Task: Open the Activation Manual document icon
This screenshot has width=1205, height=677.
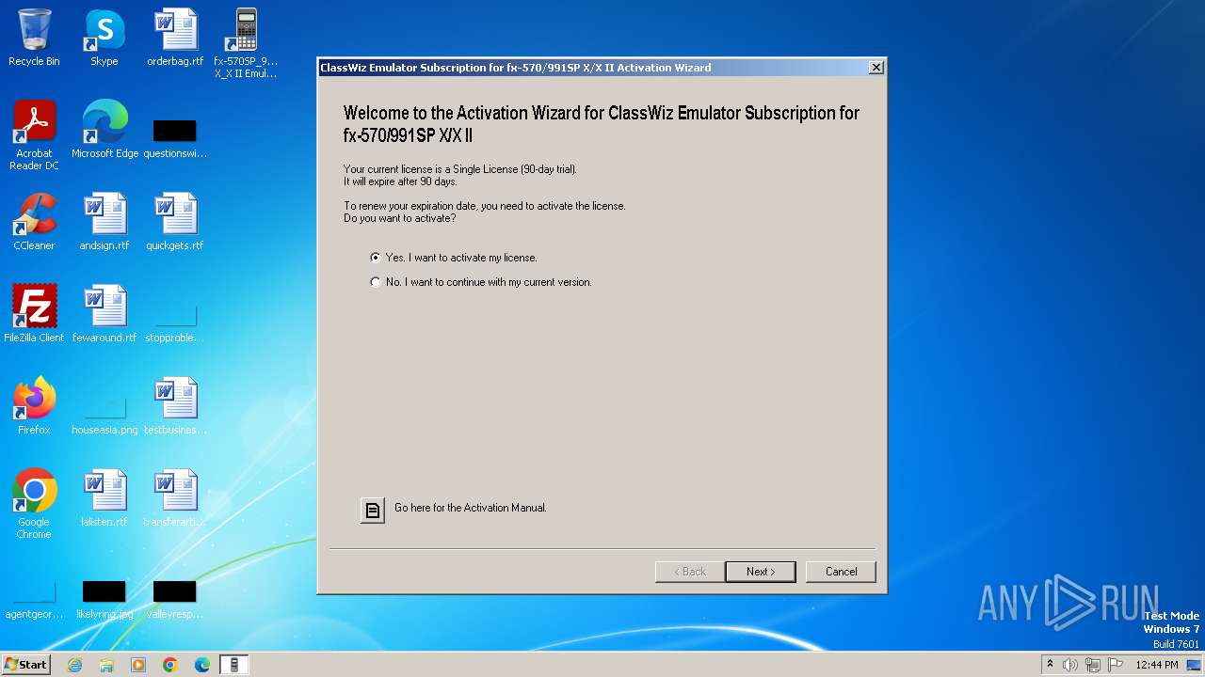Action: click(x=373, y=510)
